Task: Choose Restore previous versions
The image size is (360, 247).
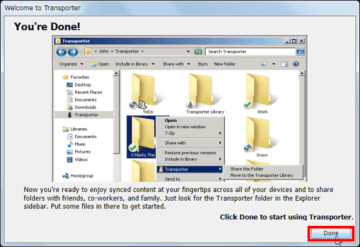Action: point(190,153)
